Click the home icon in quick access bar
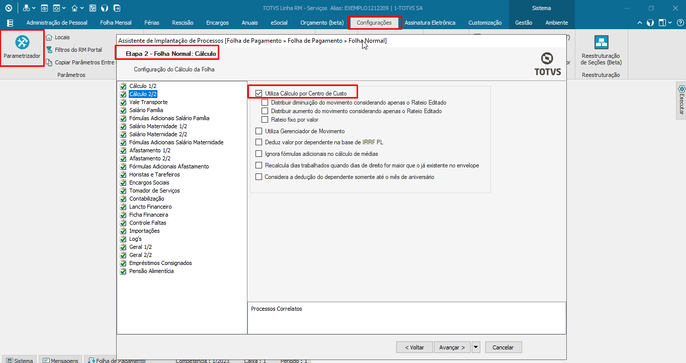This screenshot has width=686, height=363. [x=74, y=8]
